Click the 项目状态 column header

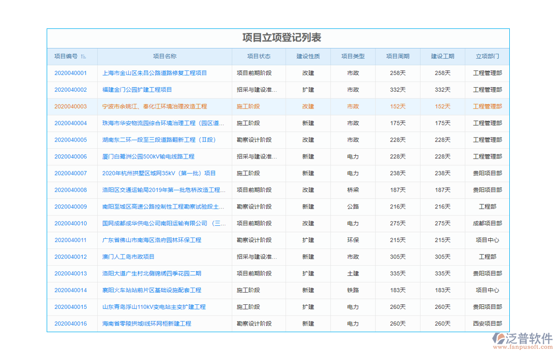(x=258, y=56)
